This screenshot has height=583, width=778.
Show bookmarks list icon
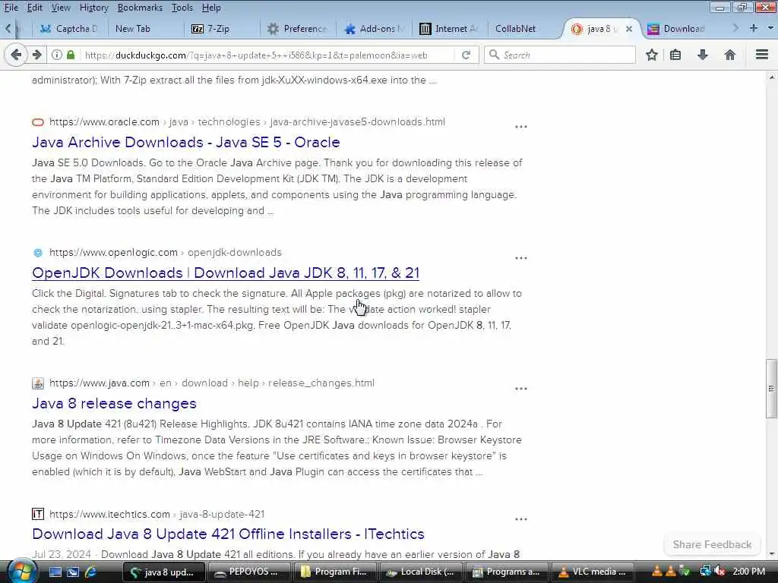[675, 55]
